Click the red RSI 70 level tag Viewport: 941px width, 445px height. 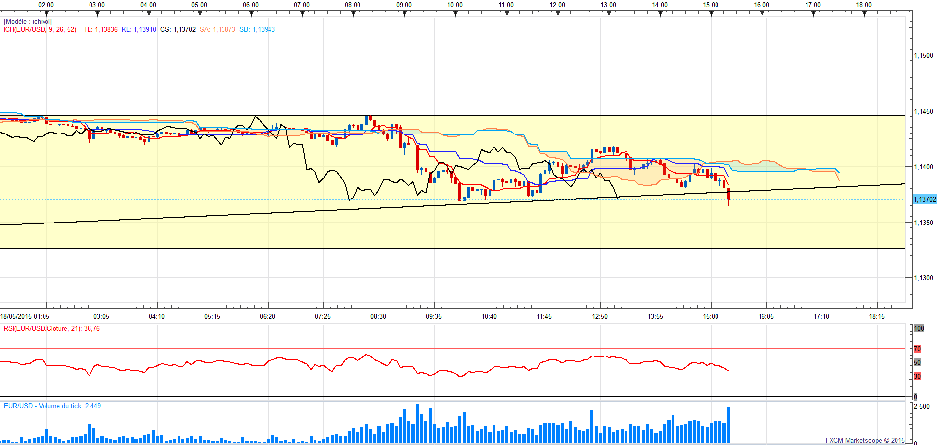click(917, 349)
